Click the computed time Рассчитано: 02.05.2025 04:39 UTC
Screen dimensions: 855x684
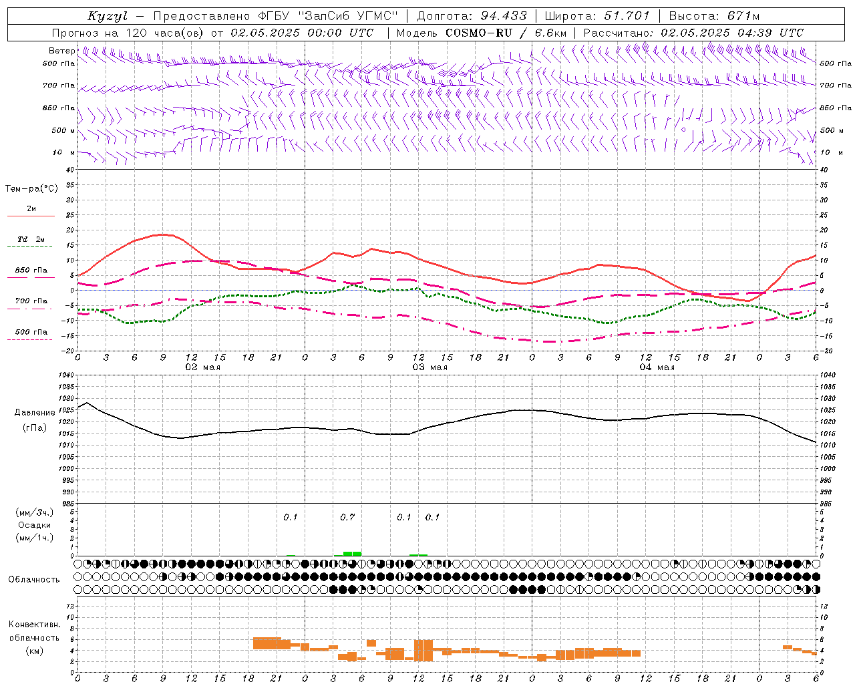tap(693, 33)
